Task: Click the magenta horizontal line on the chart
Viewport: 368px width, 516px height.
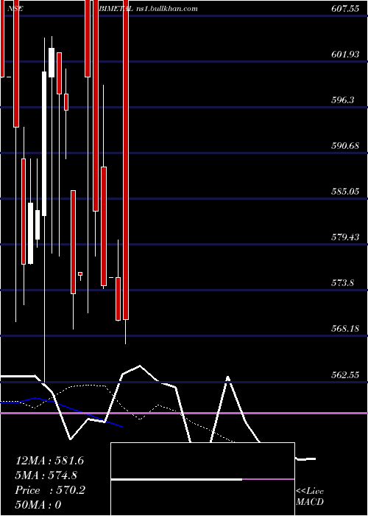Action: pos(184,413)
